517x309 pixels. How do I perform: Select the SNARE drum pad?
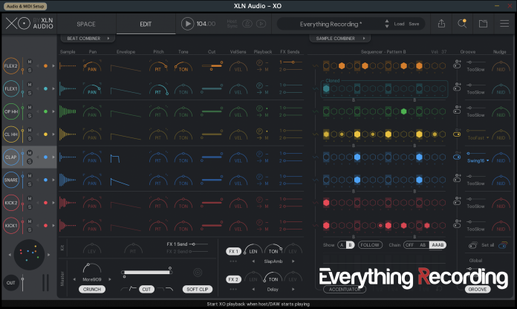click(x=11, y=180)
